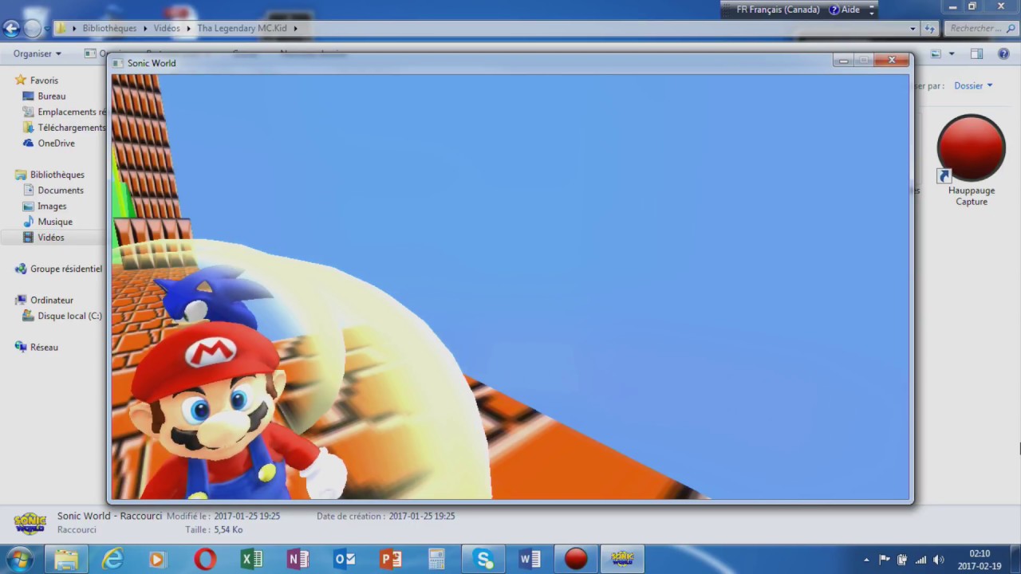Open OneNote from the taskbar

pyautogui.click(x=298, y=559)
